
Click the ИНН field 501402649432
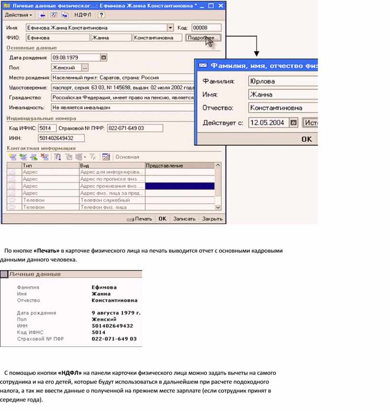click(x=61, y=138)
